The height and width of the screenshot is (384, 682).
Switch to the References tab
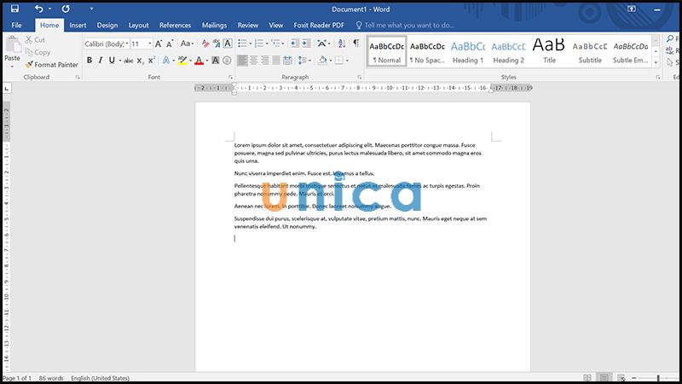point(175,26)
